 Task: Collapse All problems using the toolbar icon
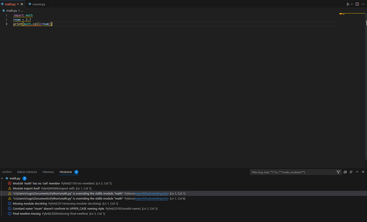(x=351, y=172)
